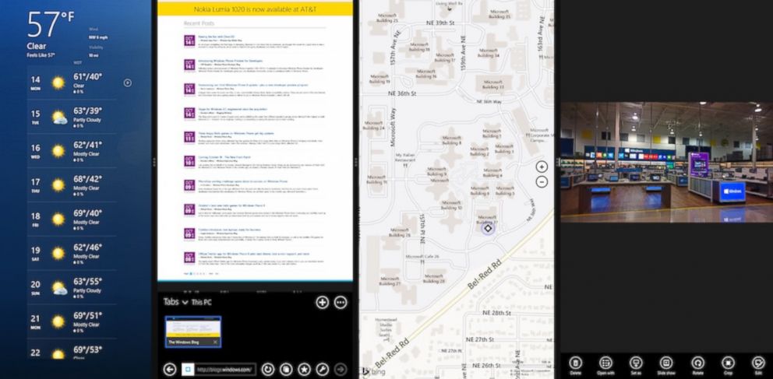The height and width of the screenshot is (379, 773).
Task: Click the favorites star icon in browser
Action: coord(304,369)
